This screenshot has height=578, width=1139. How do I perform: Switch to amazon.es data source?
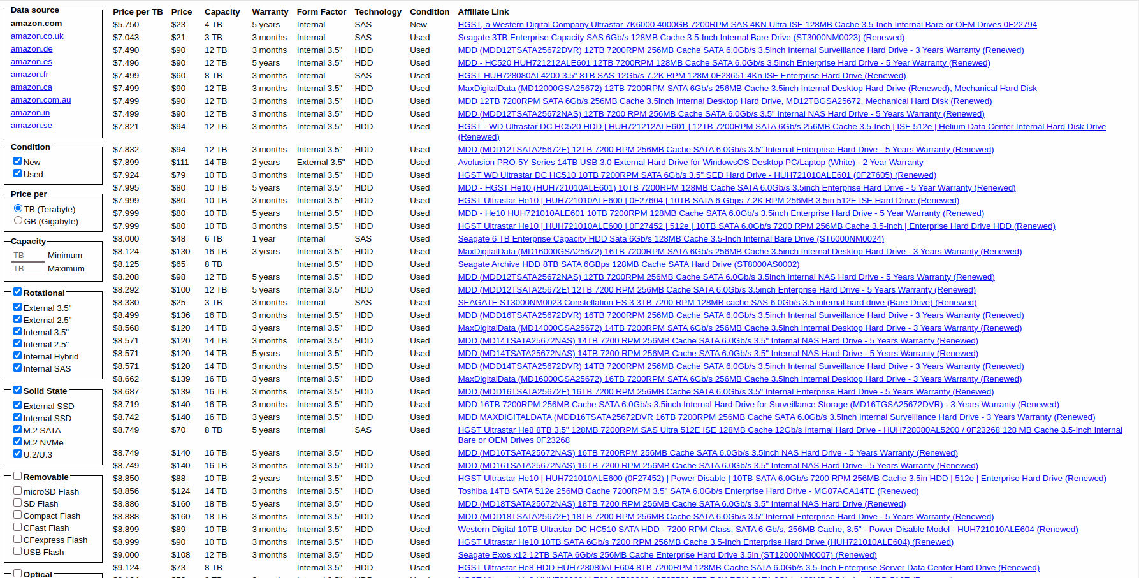point(31,62)
